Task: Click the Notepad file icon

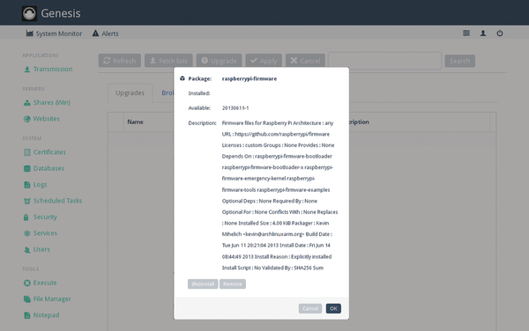Action: point(27,315)
